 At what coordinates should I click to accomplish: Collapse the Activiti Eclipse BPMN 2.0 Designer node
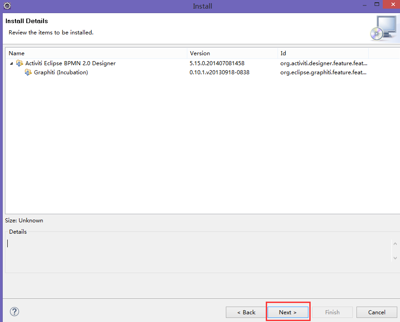click(x=11, y=63)
